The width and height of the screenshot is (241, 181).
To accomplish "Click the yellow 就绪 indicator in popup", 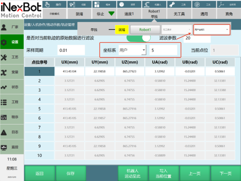I will pyautogui.click(x=122, y=30).
